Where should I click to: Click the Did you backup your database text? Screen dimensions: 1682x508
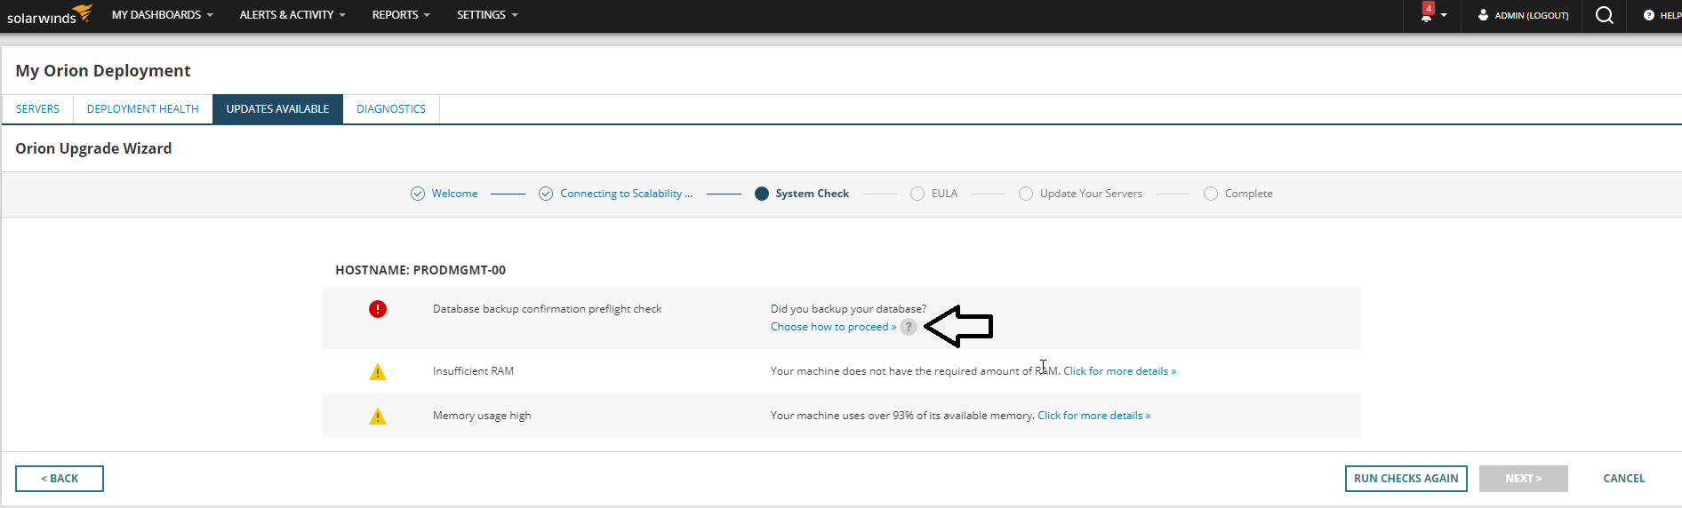(848, 309)
